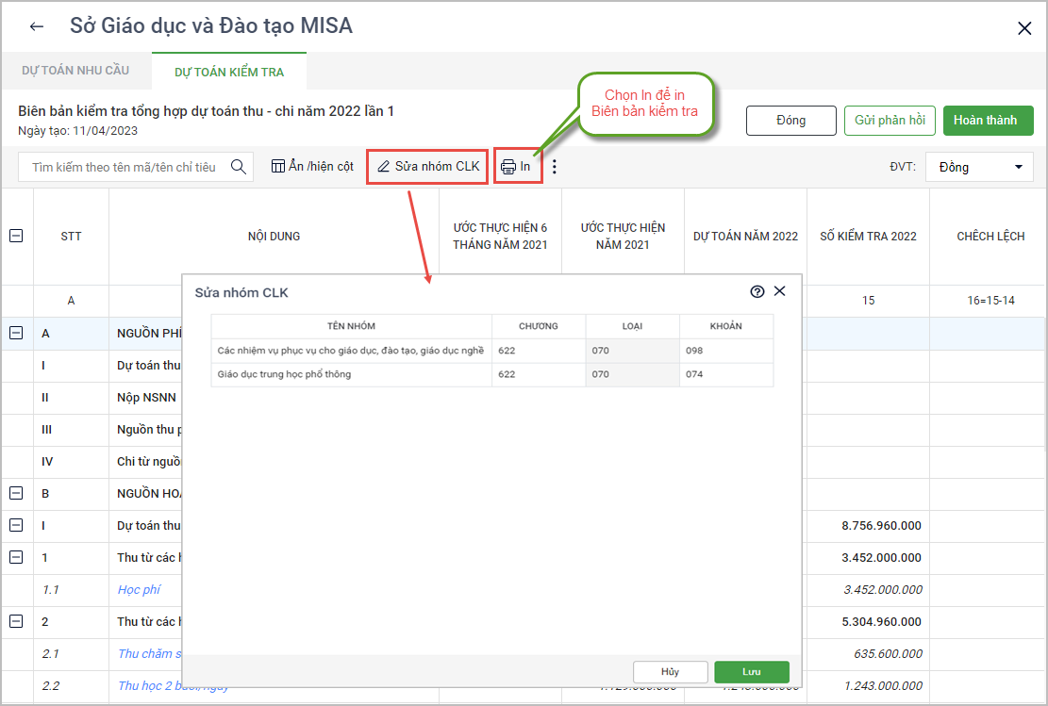Screen dimensions: 1048x706
Task: Click the back arrow icon
Action: tap(37, 26)
